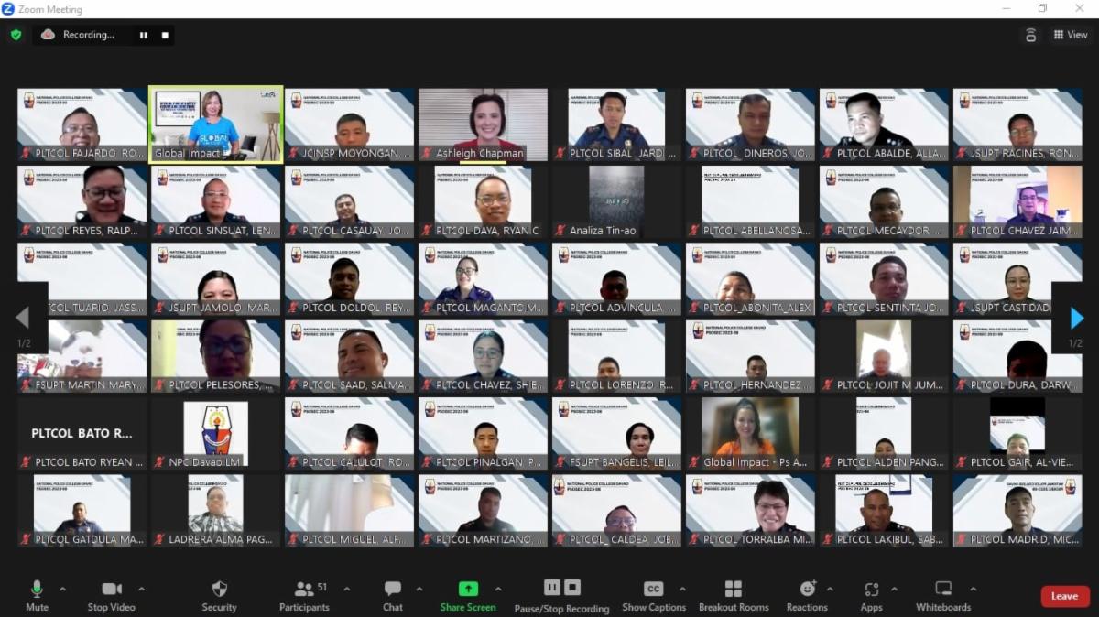Click muted mic icon on PLTCOL TORRALBA tile
The image size is (1099, 617).
tap(693, 539)
